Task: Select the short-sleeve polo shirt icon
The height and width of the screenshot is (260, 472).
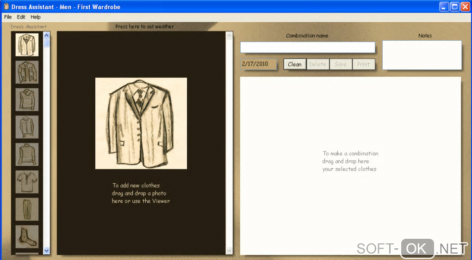Action: 27,182
